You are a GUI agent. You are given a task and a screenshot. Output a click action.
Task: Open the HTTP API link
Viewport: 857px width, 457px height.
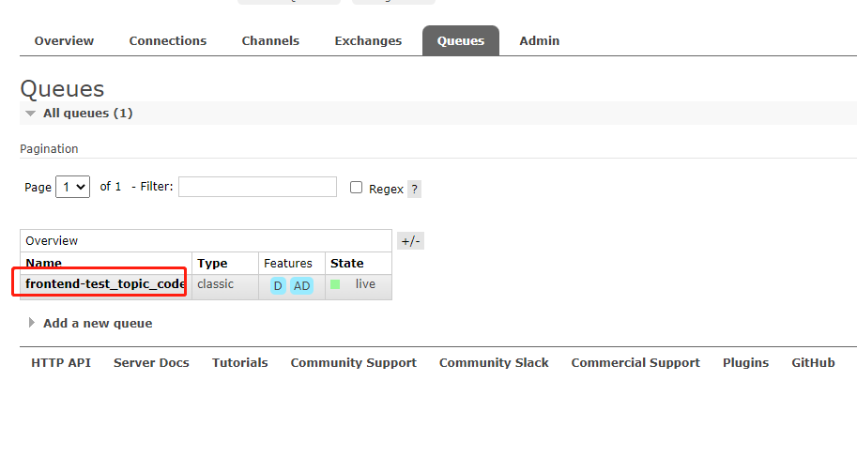pyautogui.click(x=61, y=363)
